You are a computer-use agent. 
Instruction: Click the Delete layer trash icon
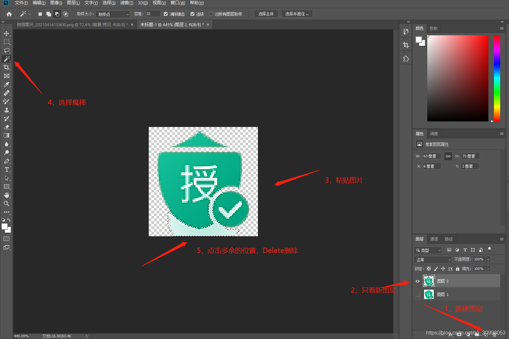click(494, 334)
